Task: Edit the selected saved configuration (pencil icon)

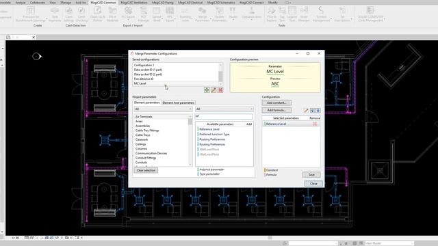Action: pyautogui.click(x=214, y=90)
